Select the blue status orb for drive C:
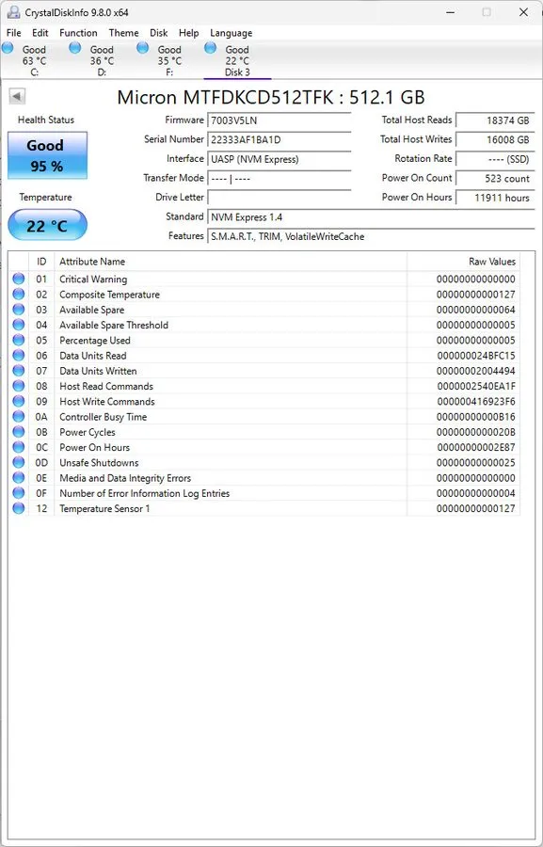This screenshot has height=847, width=543. pos(8,48)
